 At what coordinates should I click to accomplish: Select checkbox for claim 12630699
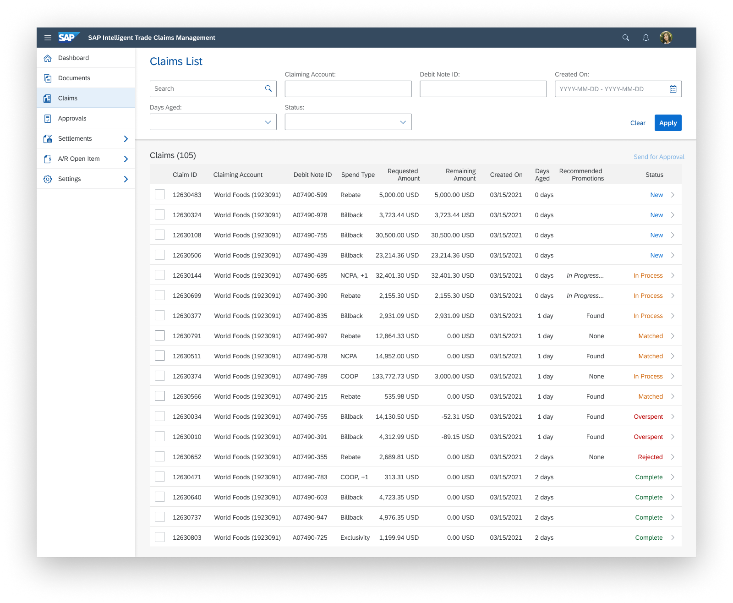(160, 295)
